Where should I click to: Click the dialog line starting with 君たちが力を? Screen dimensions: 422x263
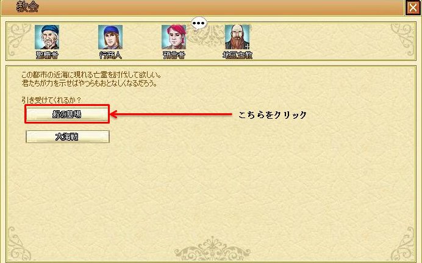(89, 83)
